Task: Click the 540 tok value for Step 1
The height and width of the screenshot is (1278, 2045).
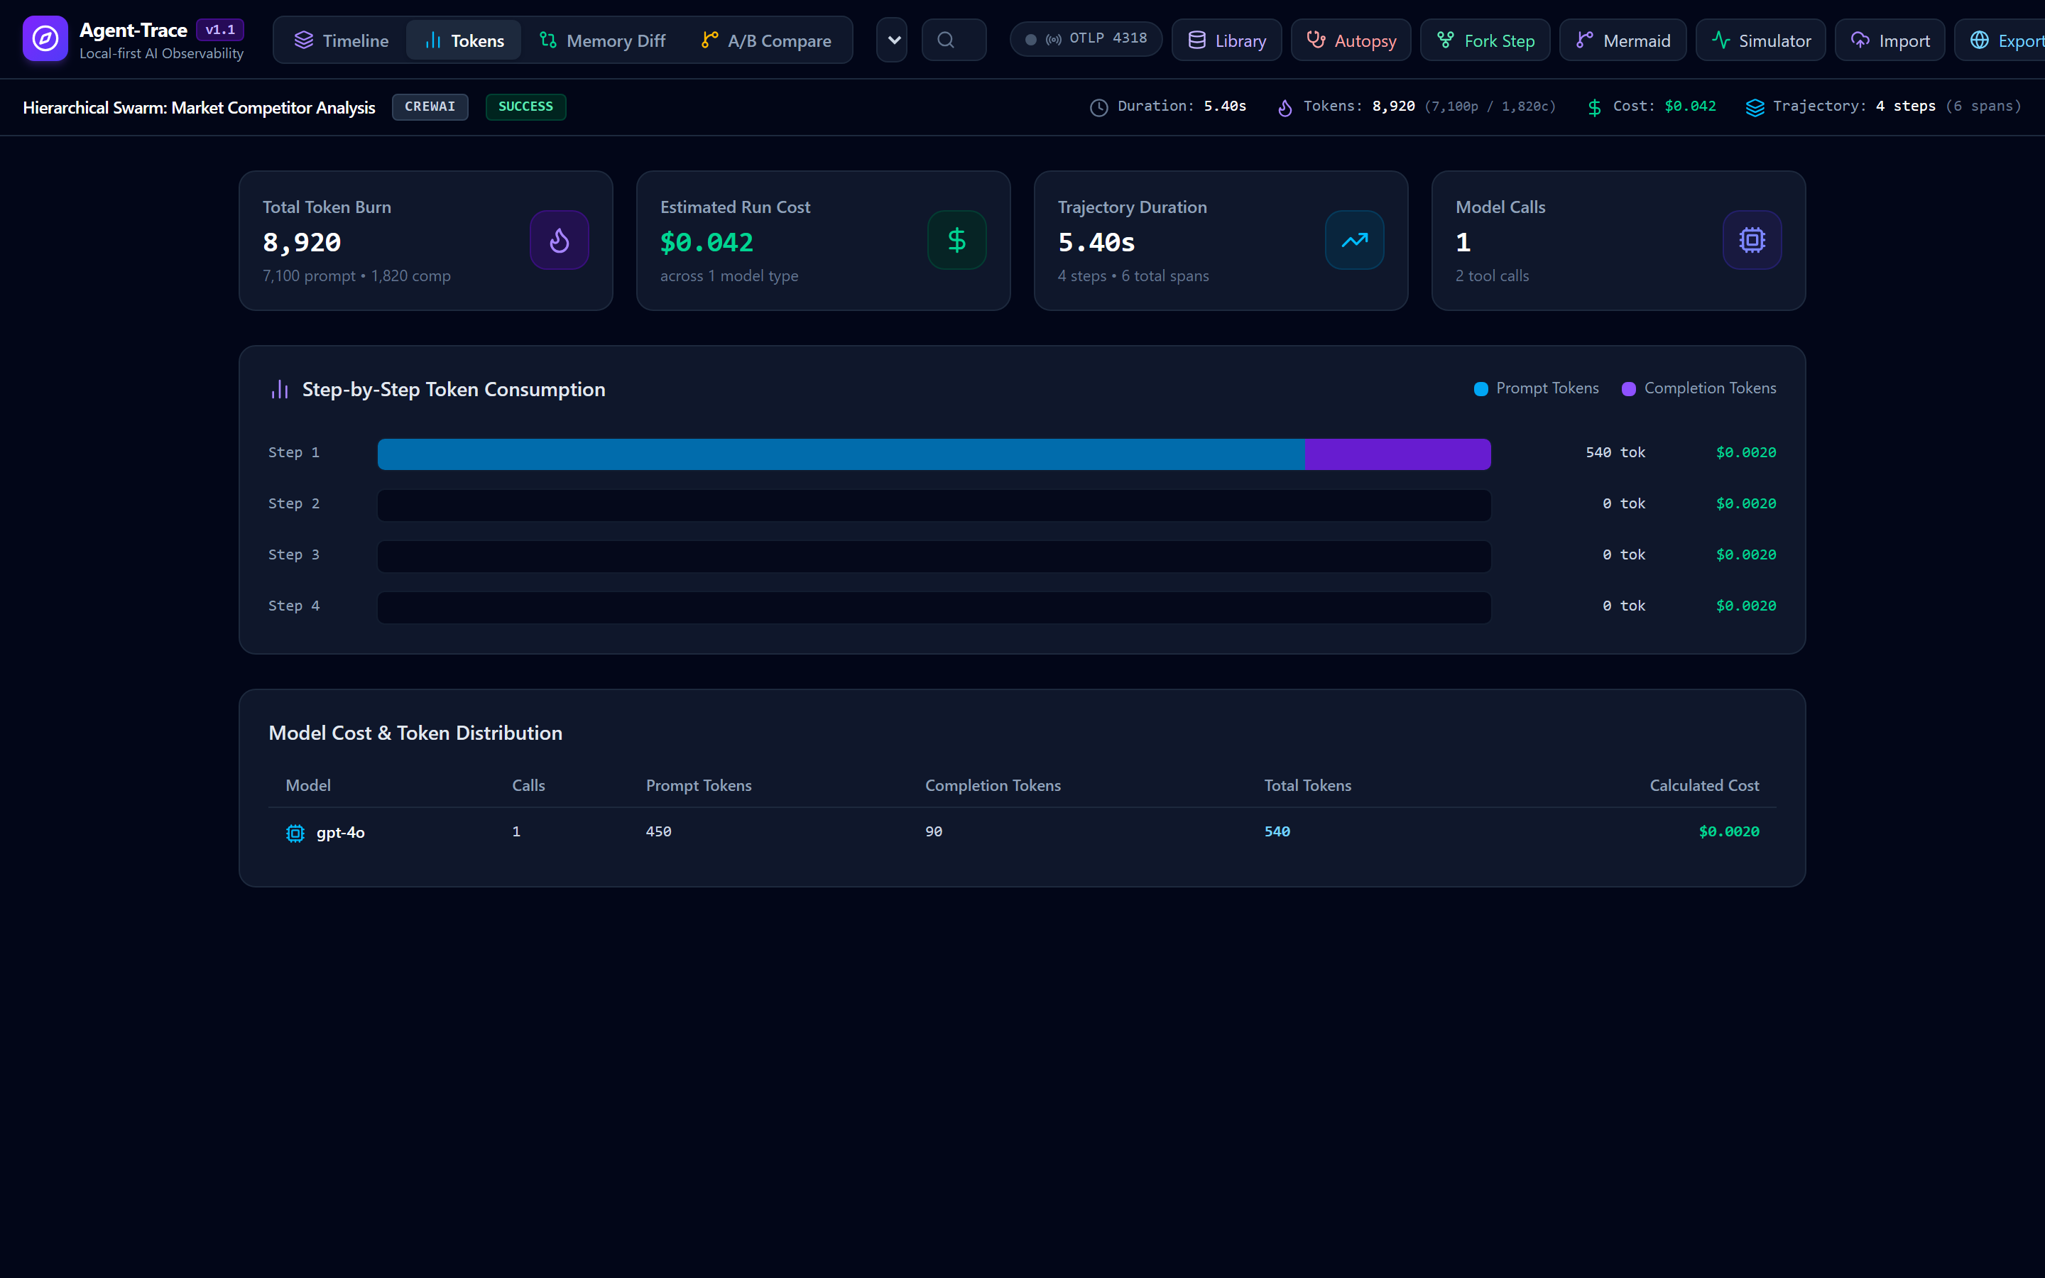Action: coord(1615,452)
